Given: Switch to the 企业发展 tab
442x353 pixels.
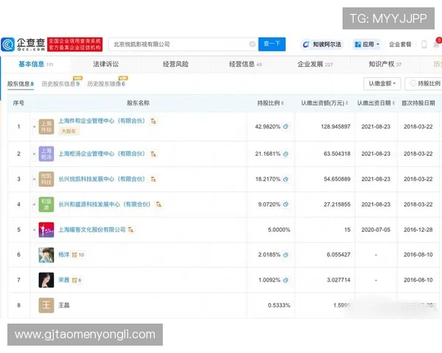Looking at the screenshot, I should (x=315, y=64).
